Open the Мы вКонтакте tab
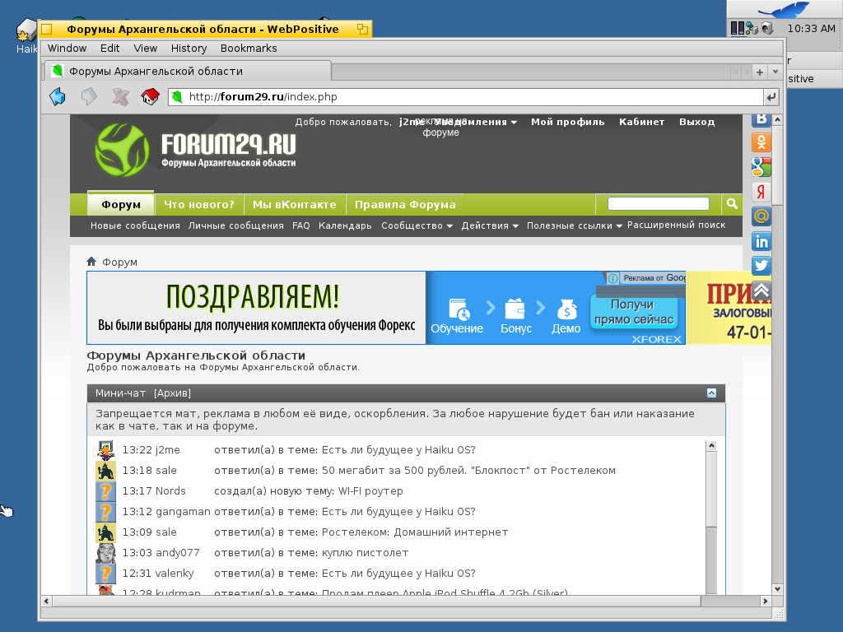Screen dimensions: 843x632 coord(295,204)
